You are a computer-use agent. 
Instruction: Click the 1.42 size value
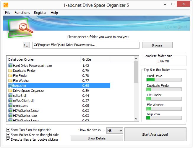pos(86,66)
